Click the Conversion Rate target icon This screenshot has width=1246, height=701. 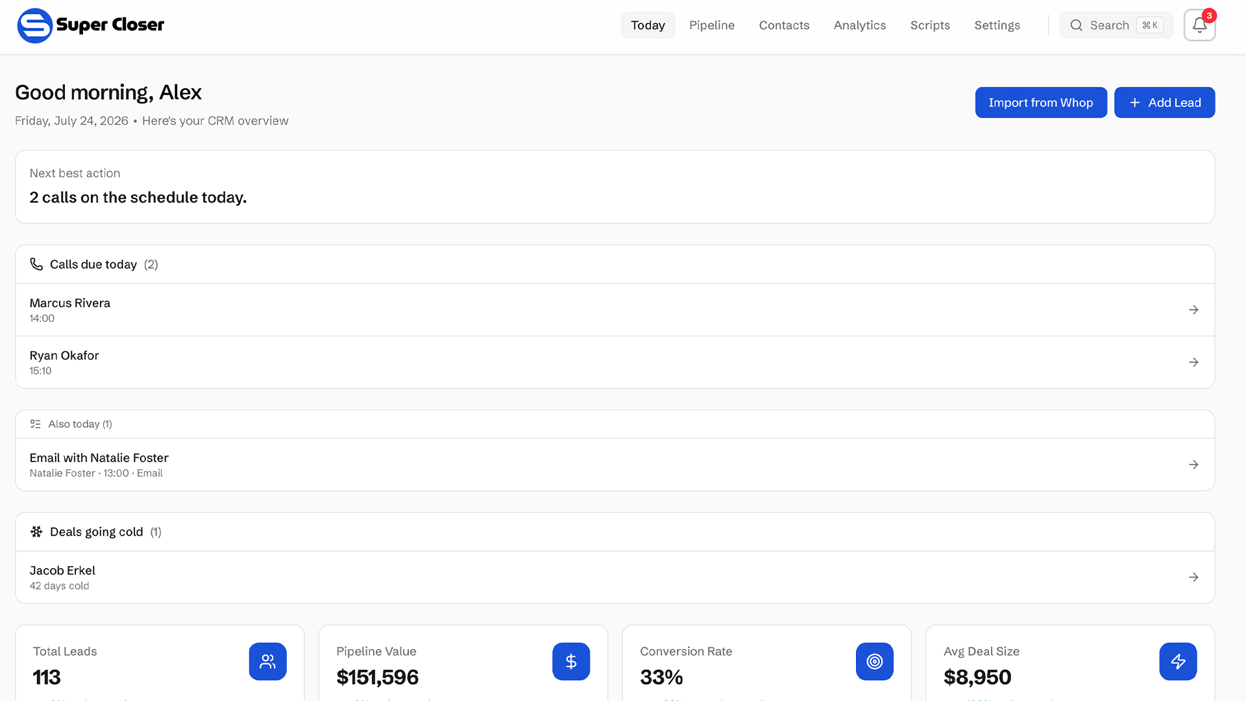(875, 661)
